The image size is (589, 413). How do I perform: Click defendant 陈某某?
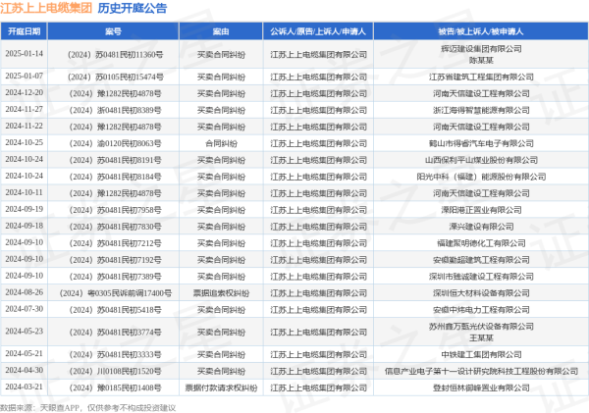[481, 60]
